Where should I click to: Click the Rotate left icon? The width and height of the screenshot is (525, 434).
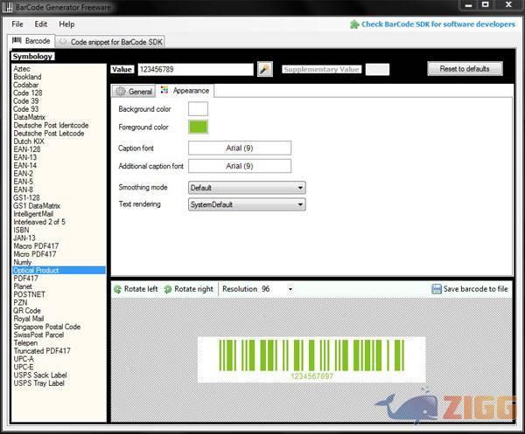pyautogui.click(x=118, y=289)
